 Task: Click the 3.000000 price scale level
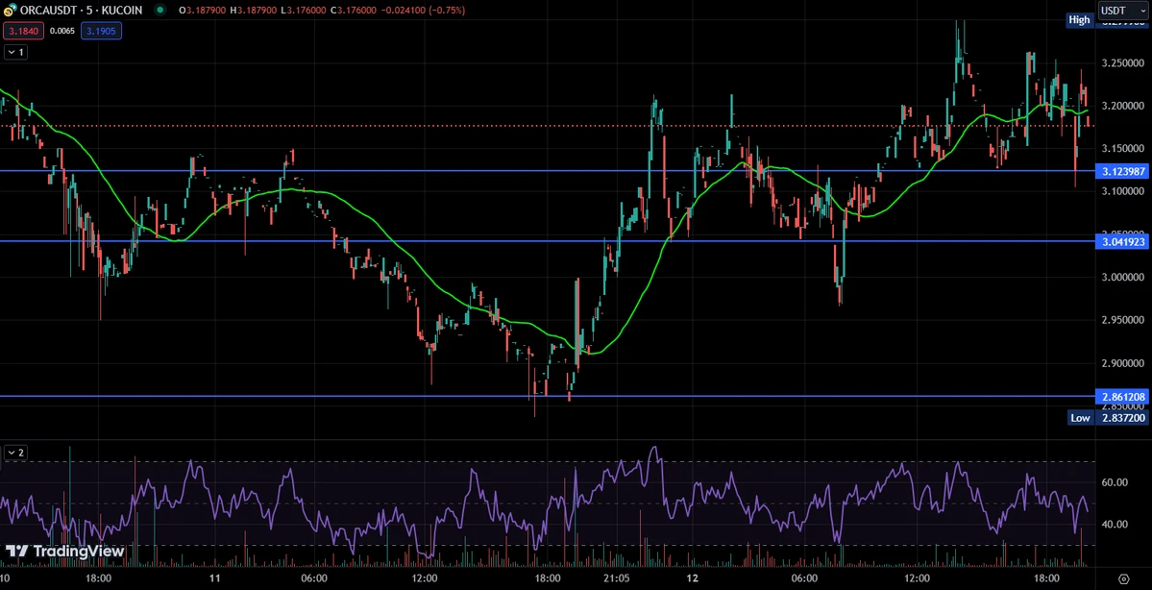(1122, 278)
